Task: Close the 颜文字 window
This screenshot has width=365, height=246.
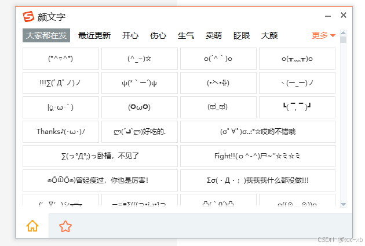Action: [344, 15]
